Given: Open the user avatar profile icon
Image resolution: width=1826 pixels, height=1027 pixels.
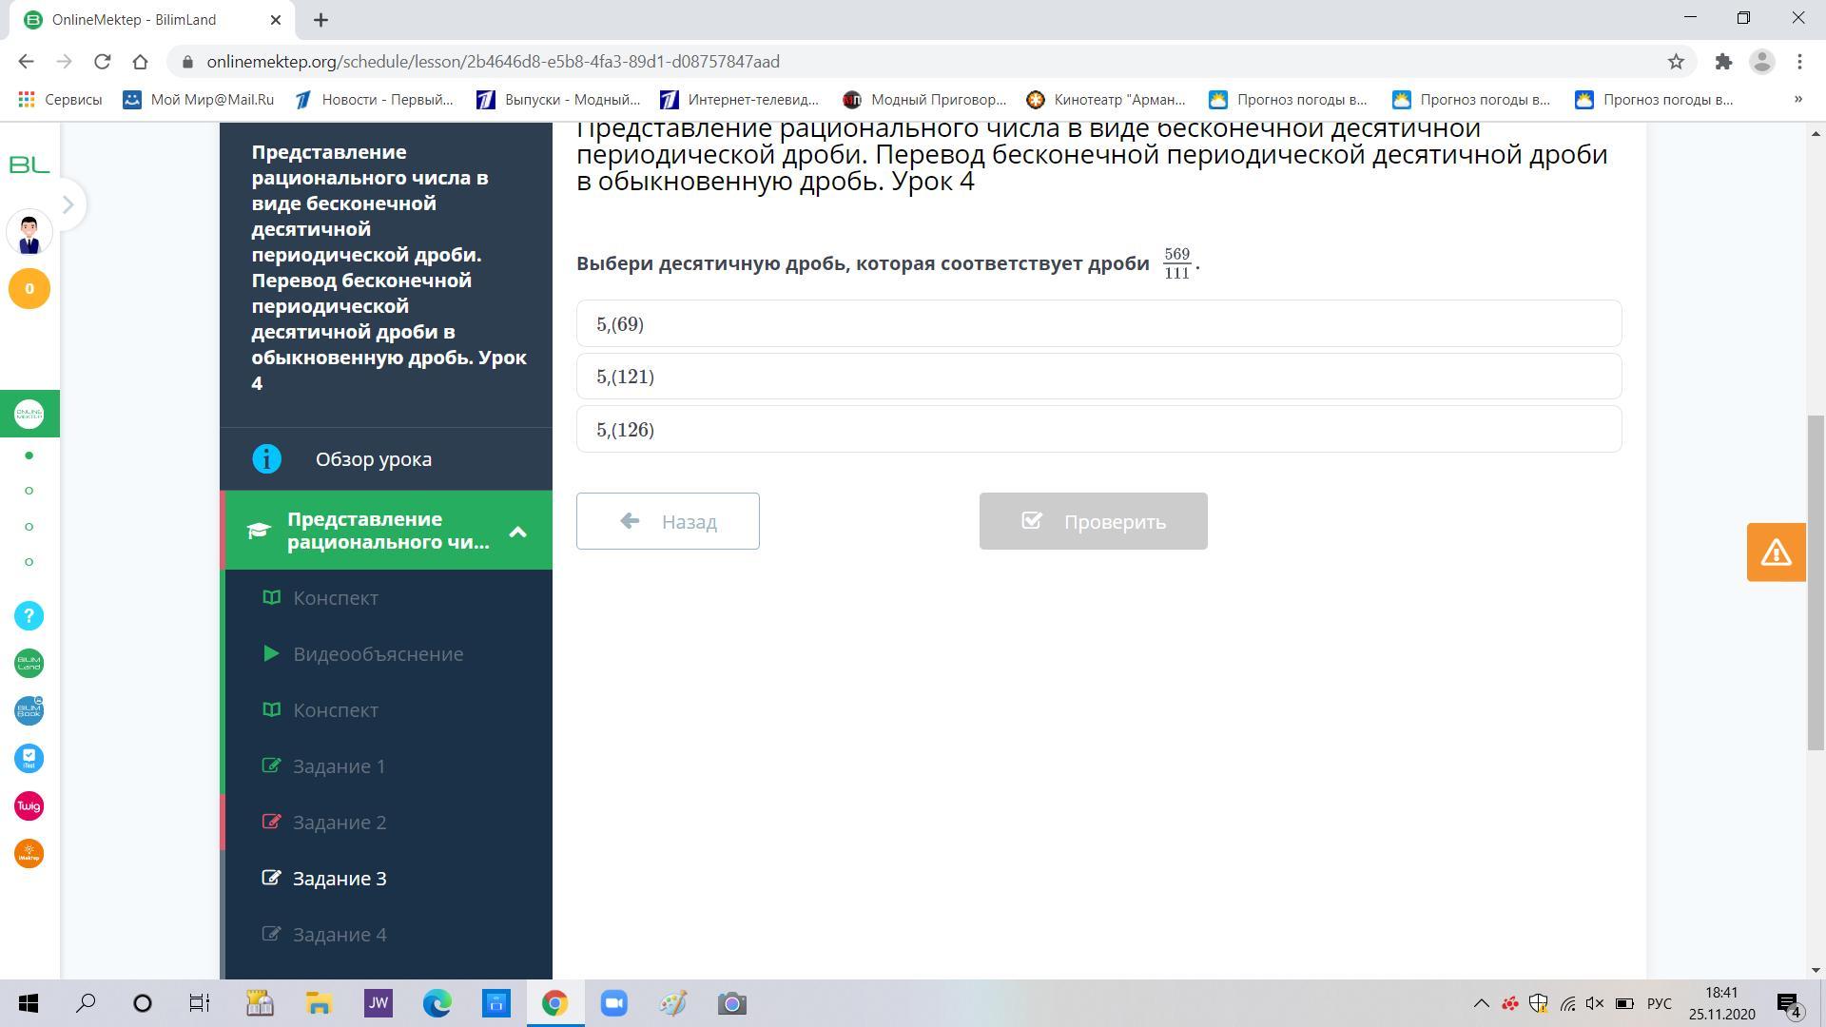Looking at the screenshot, I should coord(29,233).
